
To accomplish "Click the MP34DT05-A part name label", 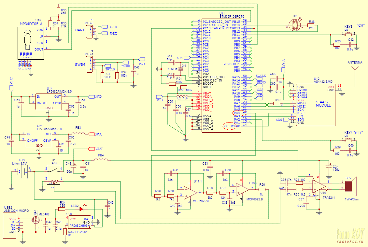I will tap(31, 24).
